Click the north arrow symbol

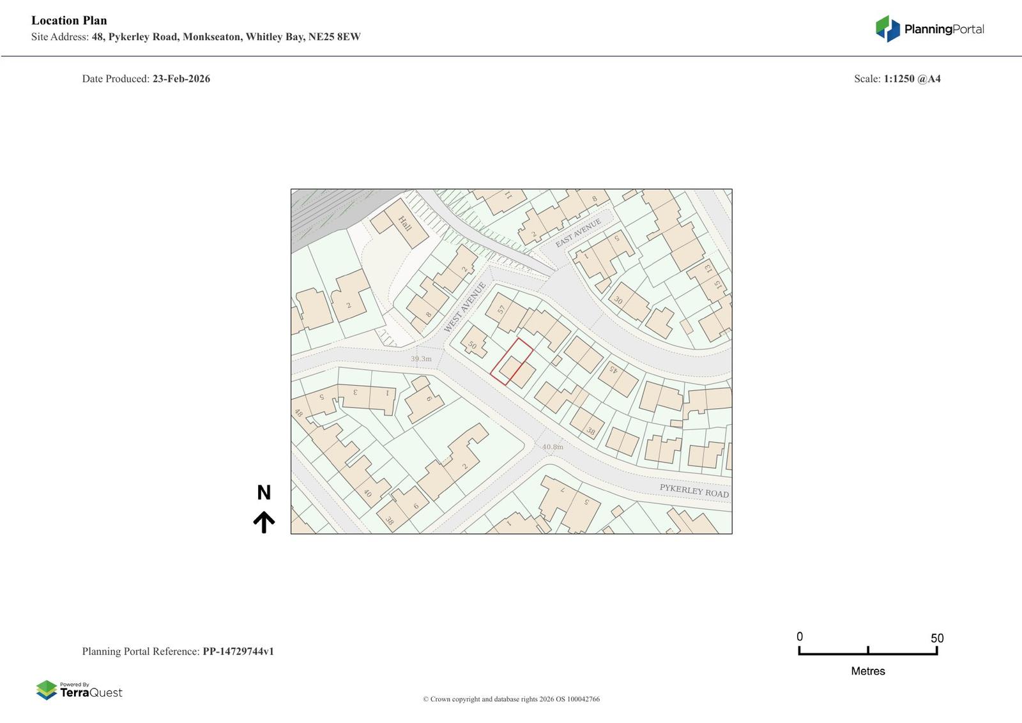pyautogui.click(x=264, y=522)
